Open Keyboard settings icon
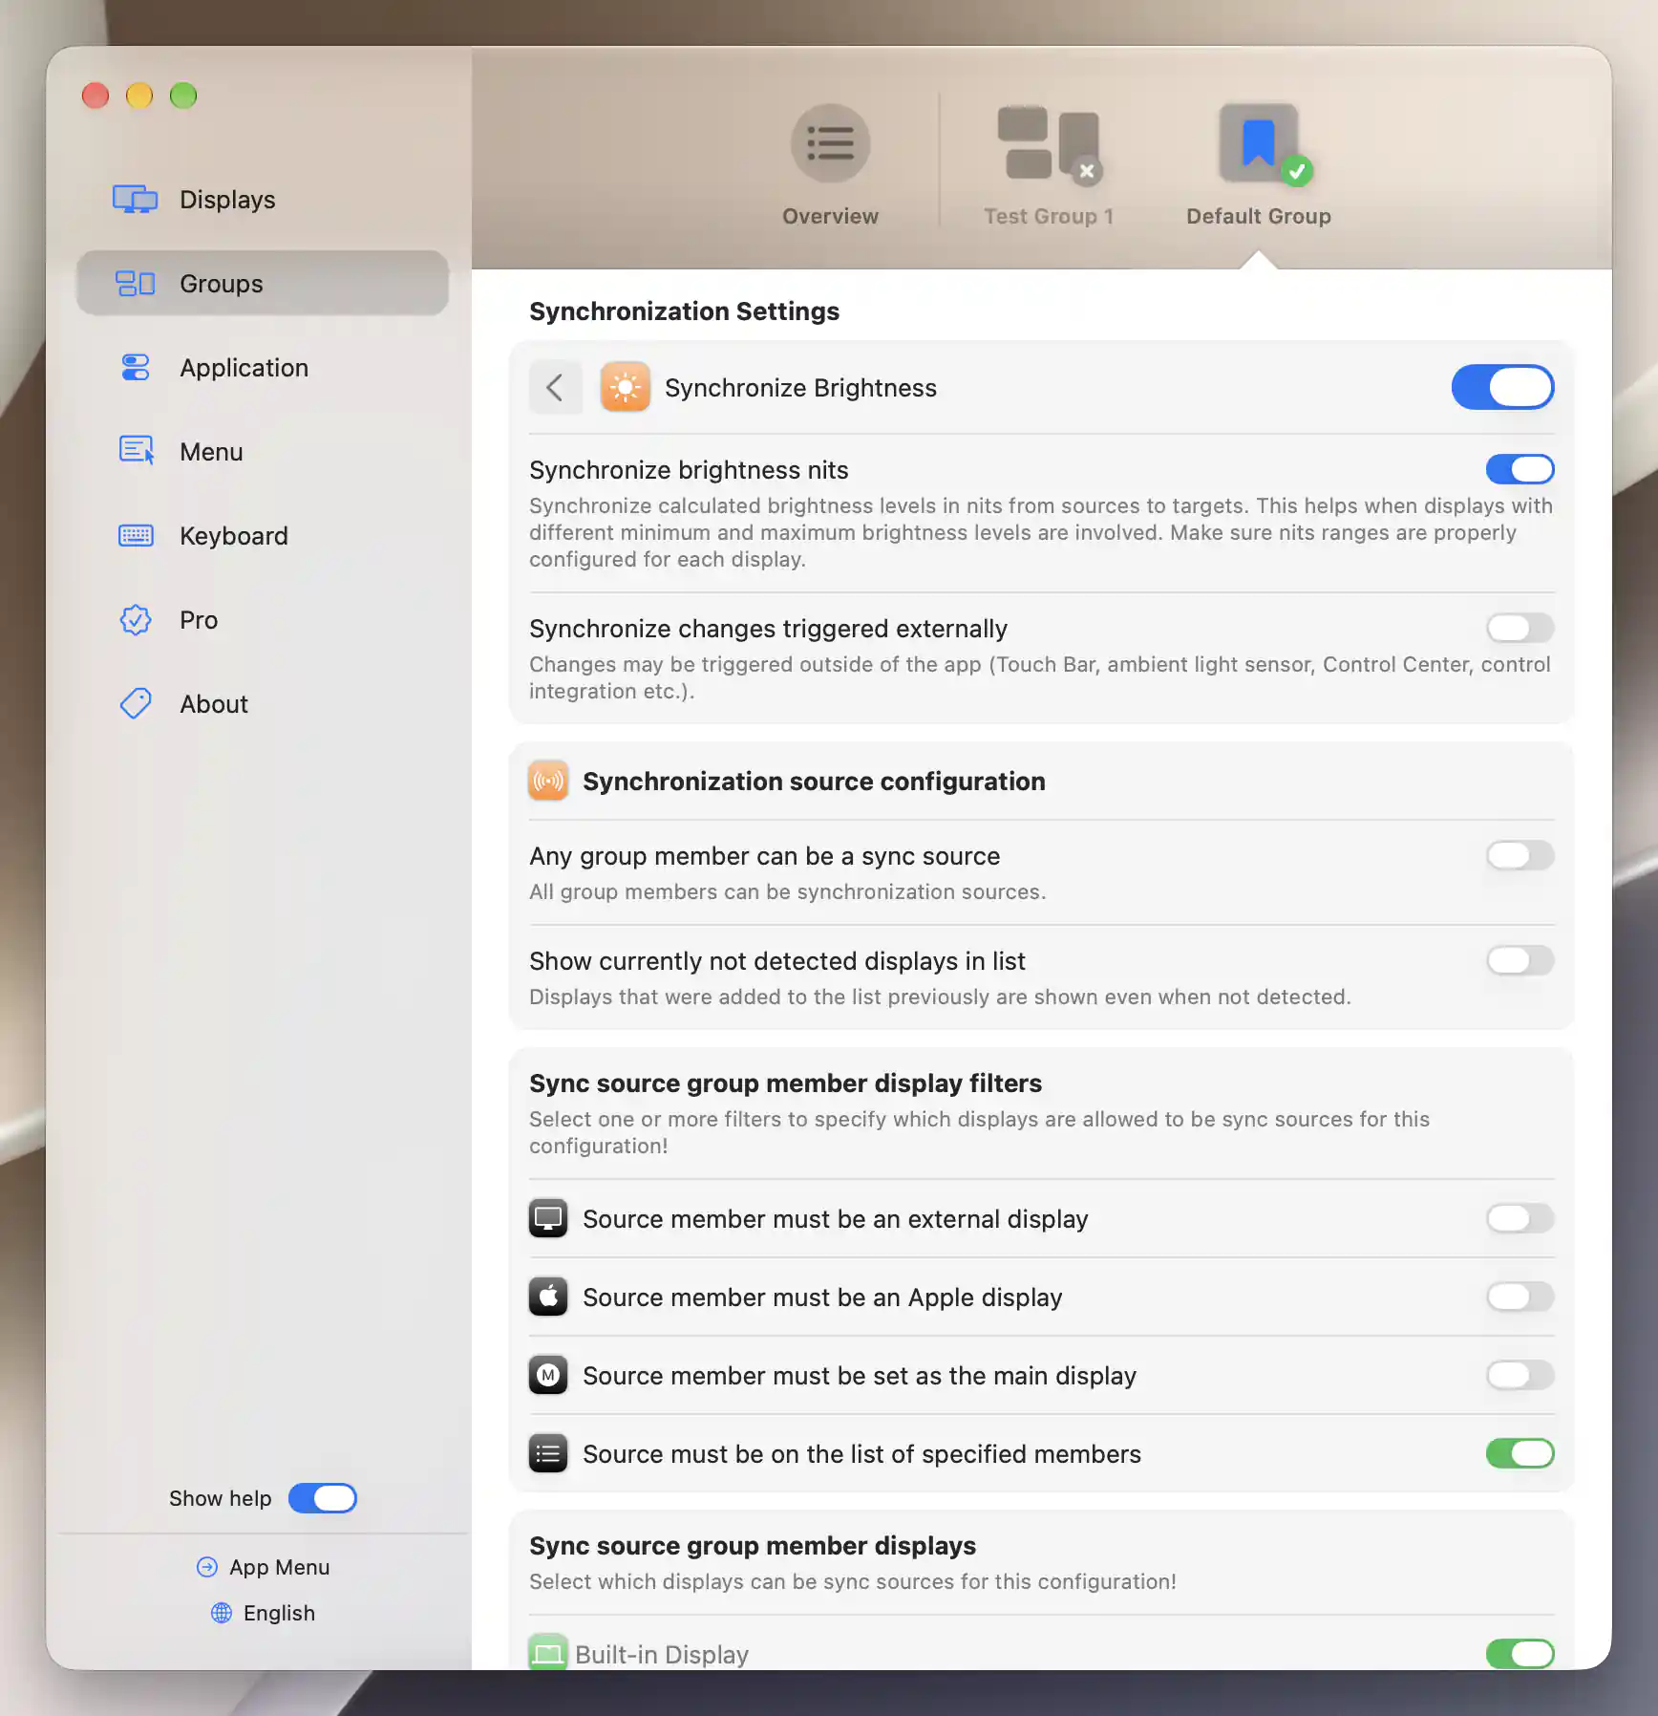1658x1716 pixels. 136,535
